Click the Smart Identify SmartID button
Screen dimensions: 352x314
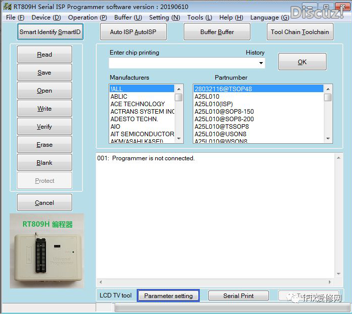tap(50, 32)
